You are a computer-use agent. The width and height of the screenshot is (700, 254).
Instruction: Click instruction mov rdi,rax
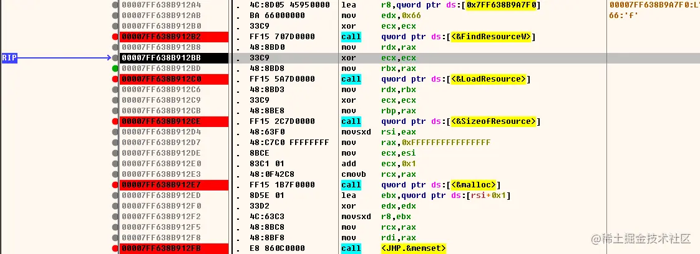click(378, 238)
